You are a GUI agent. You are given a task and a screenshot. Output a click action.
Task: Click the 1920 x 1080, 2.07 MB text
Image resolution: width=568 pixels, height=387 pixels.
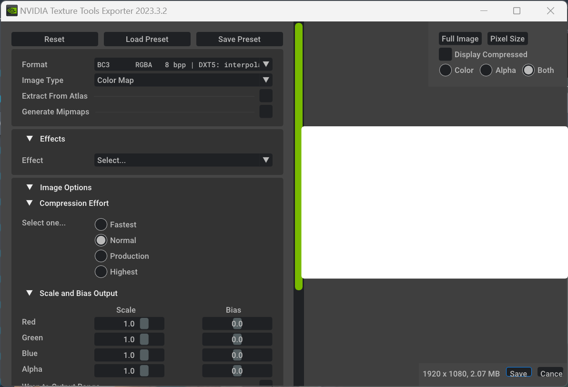coord(461,374)
